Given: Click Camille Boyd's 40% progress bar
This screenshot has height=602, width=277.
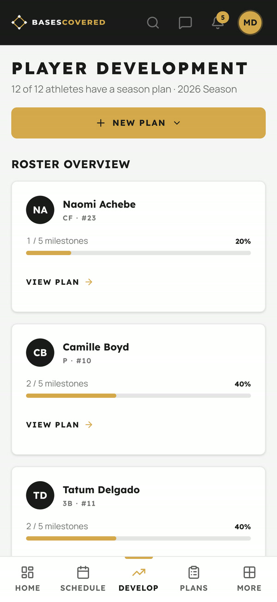Looking at the screenshot, I should (138, 395).
